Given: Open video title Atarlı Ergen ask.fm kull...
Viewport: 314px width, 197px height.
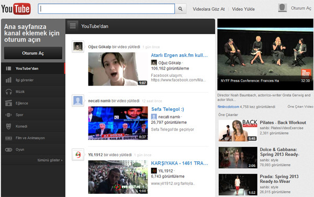Looking at the screenshot, I should (x=179, y=55).
